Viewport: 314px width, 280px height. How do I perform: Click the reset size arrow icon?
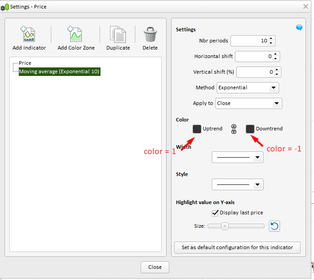tap(274, 226)
